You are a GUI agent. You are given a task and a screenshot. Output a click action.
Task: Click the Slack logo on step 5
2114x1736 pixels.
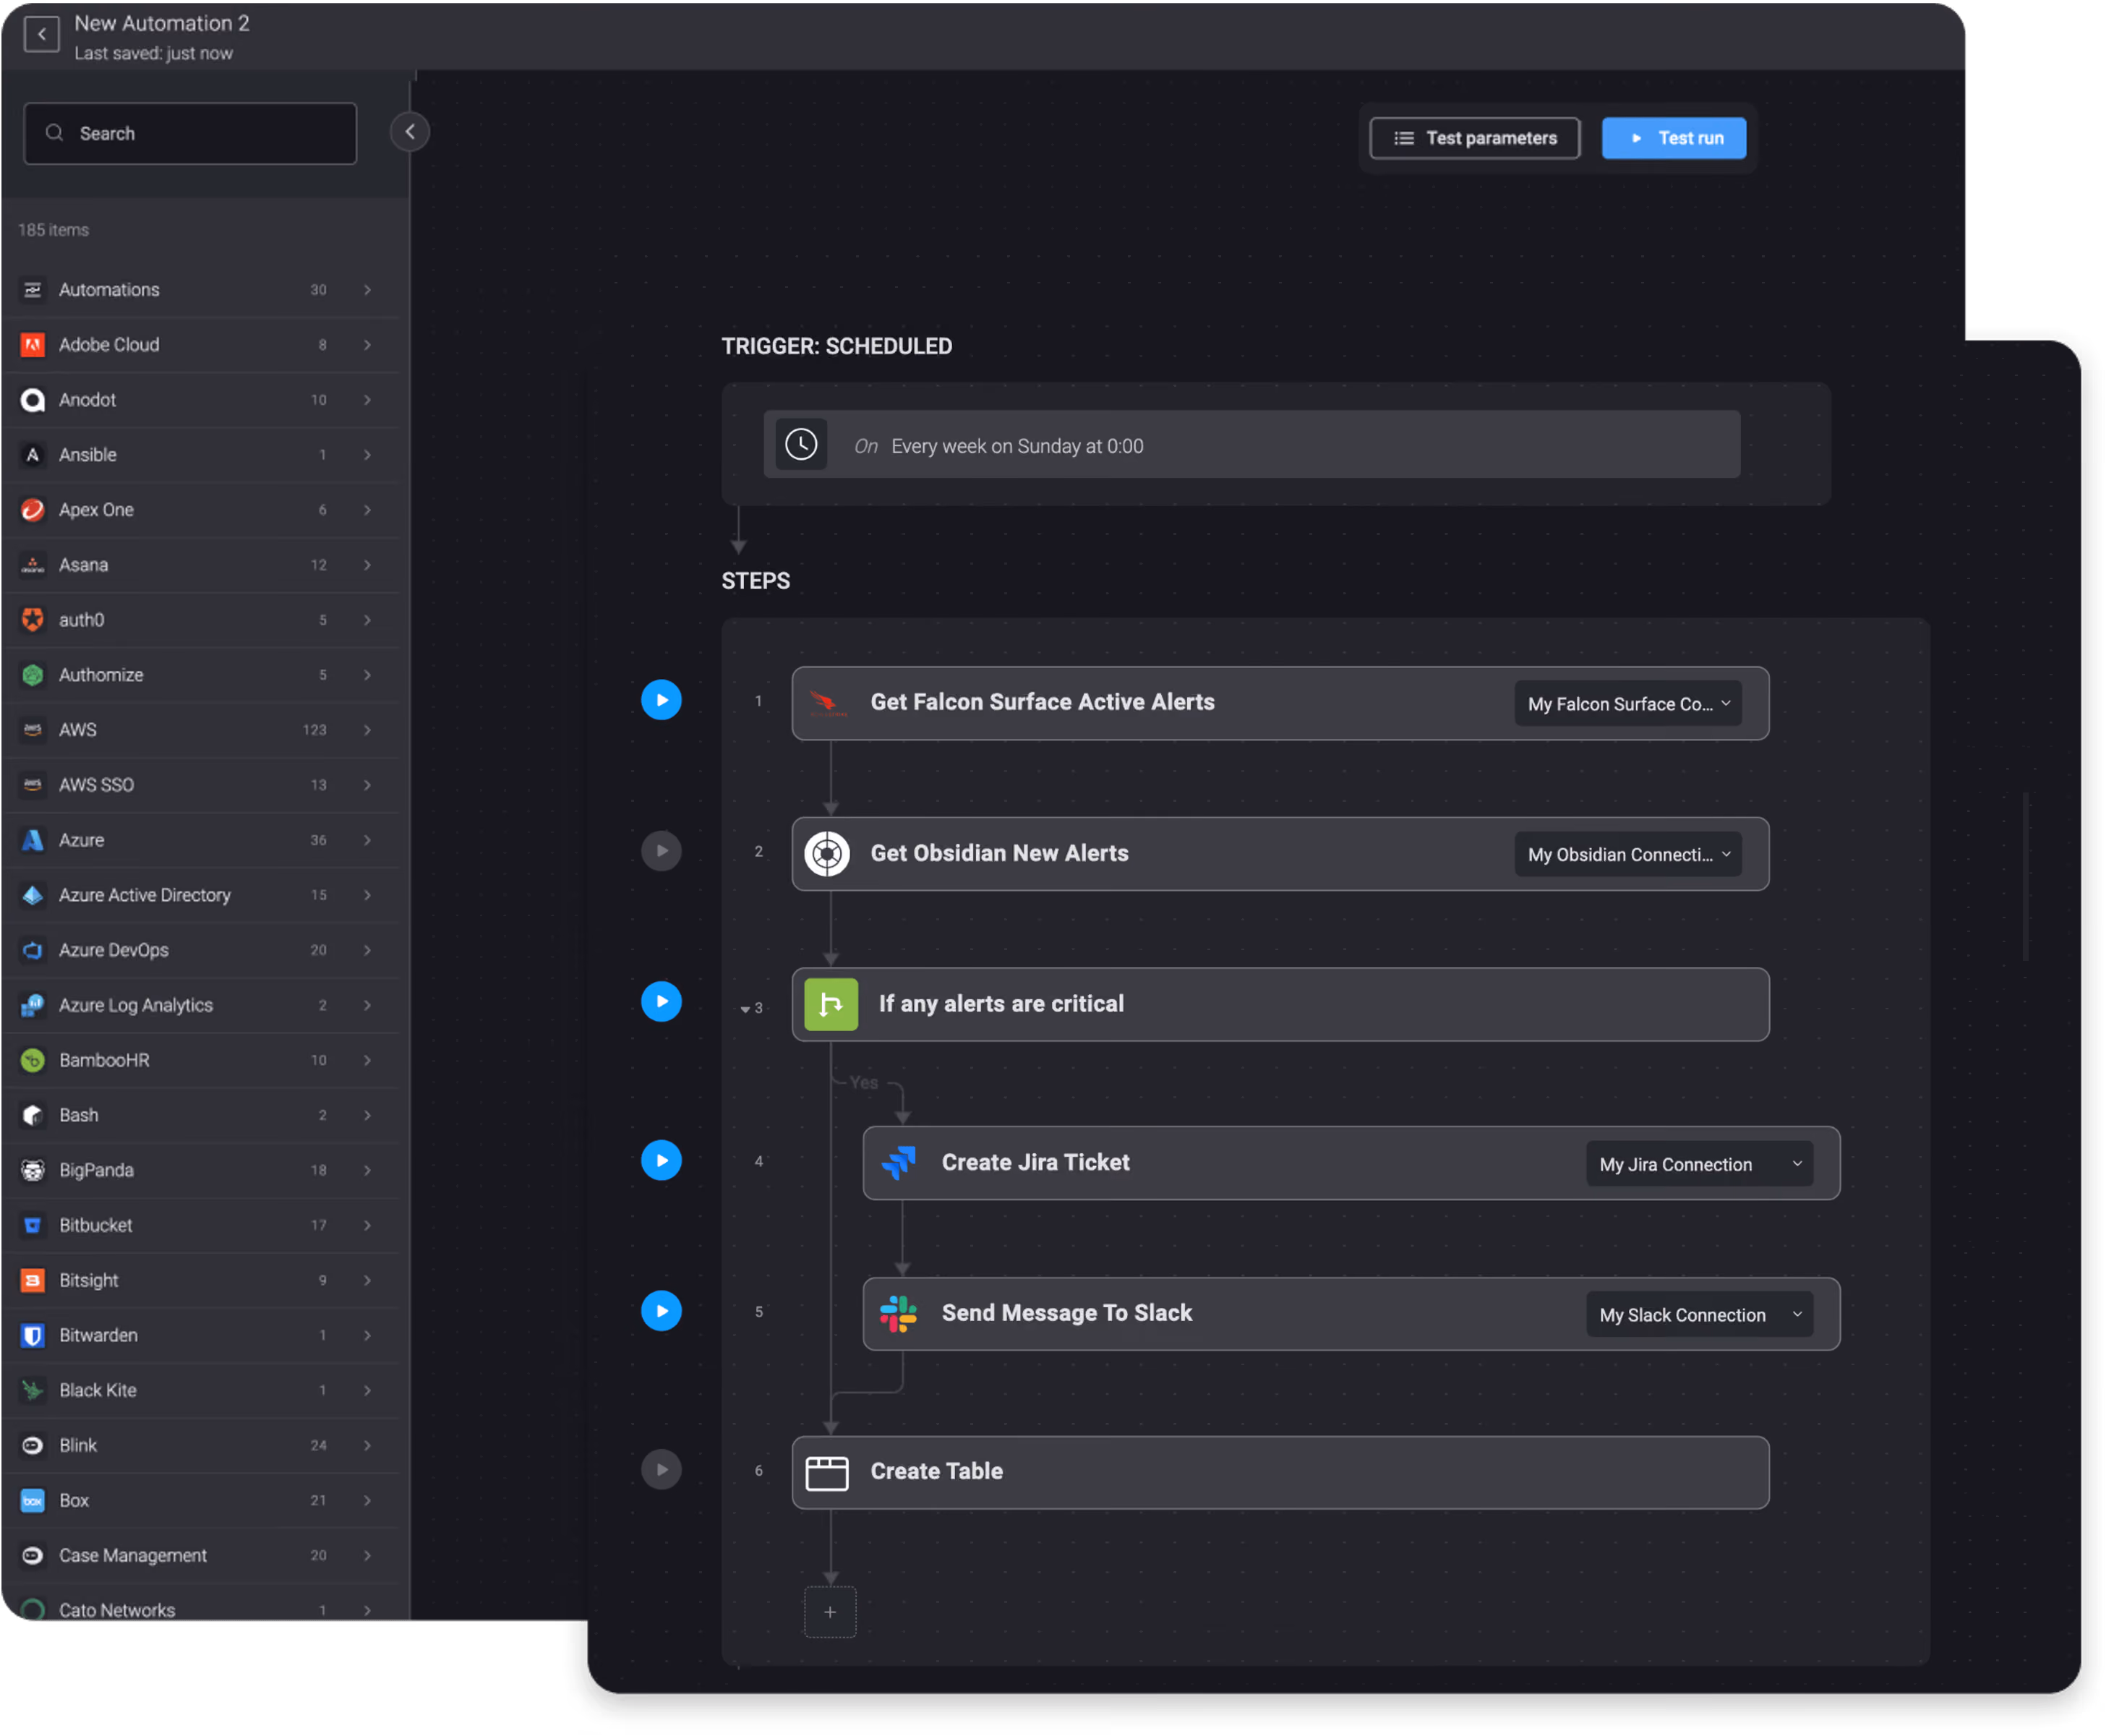898,1314
